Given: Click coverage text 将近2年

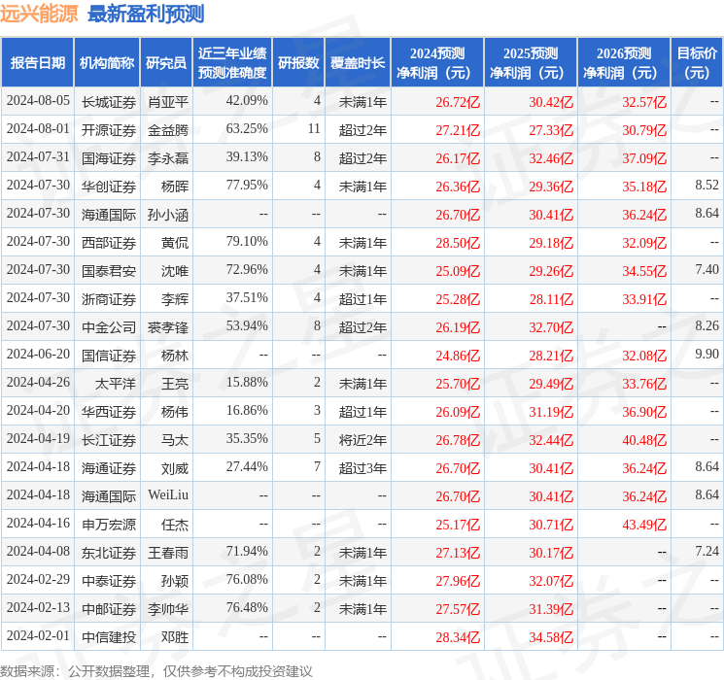Looking at the screenshot, I should pyautogui.click(x=362, y=440).
